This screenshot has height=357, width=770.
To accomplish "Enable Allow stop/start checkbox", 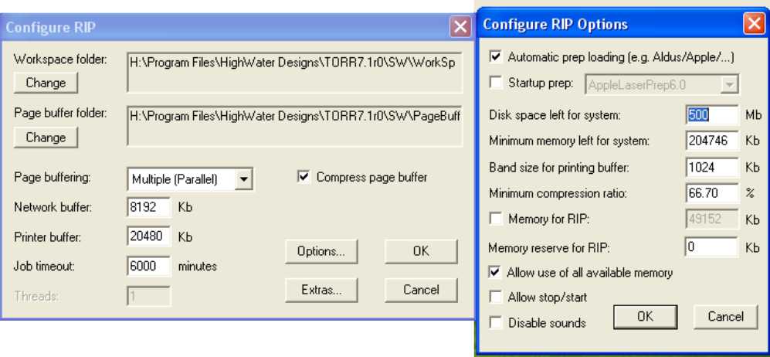I will click(496, 297).
